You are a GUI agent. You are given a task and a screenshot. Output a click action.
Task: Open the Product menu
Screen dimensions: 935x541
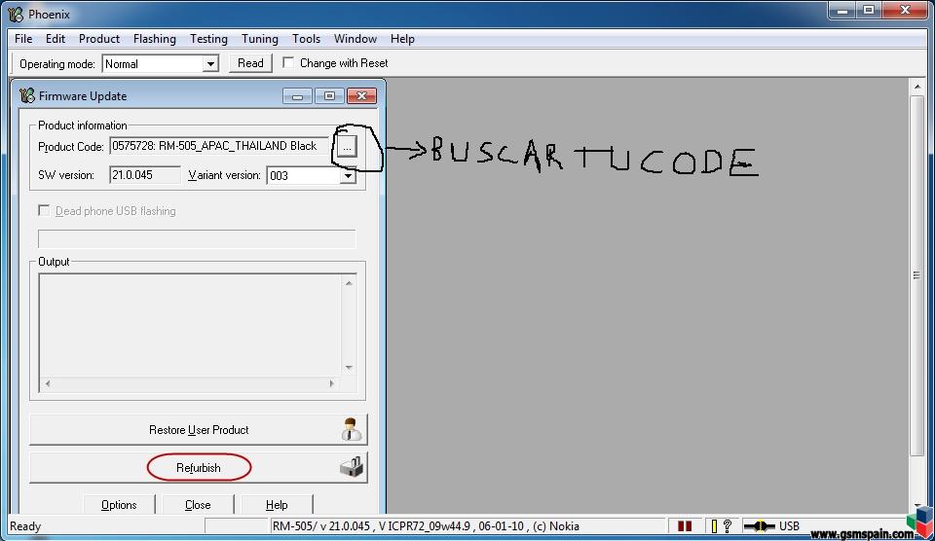99,39
